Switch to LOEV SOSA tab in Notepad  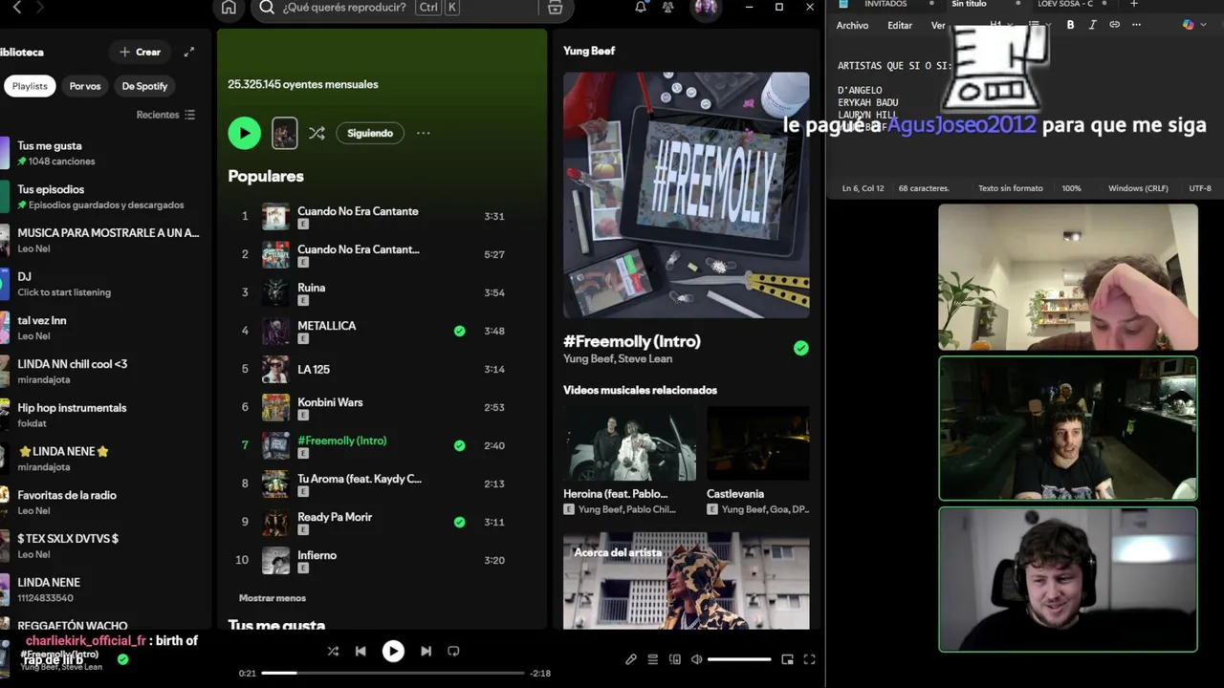[1064, 4]
